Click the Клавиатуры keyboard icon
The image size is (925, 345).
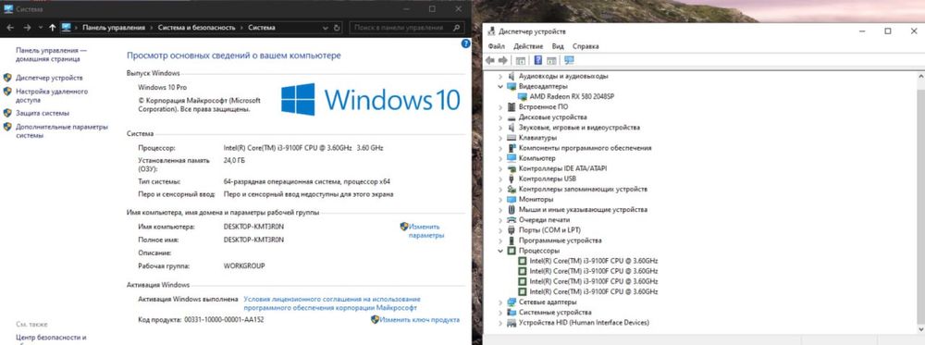512,138
